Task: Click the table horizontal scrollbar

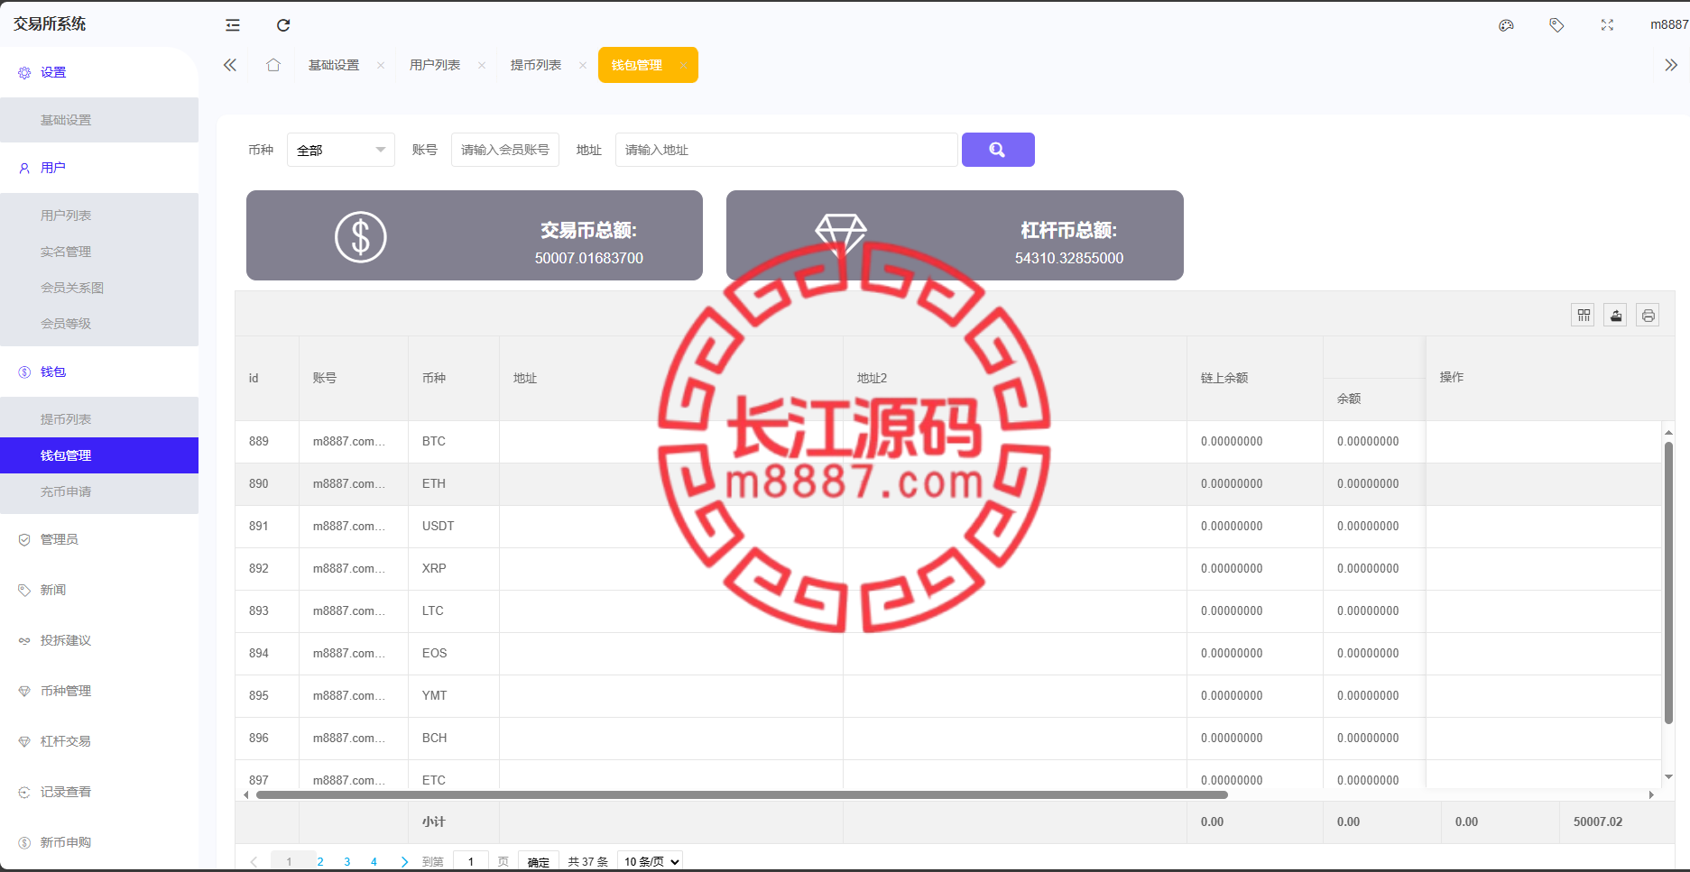Action: (742, 795)
